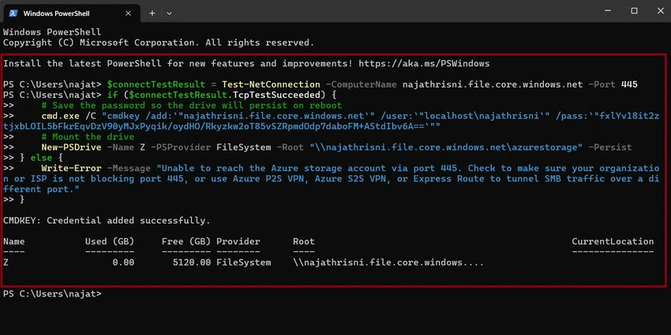The height and width of the screenshot is (335, 671).
Task: Click the New-PSDrive cmdlet text
Action: click(72, 147)
